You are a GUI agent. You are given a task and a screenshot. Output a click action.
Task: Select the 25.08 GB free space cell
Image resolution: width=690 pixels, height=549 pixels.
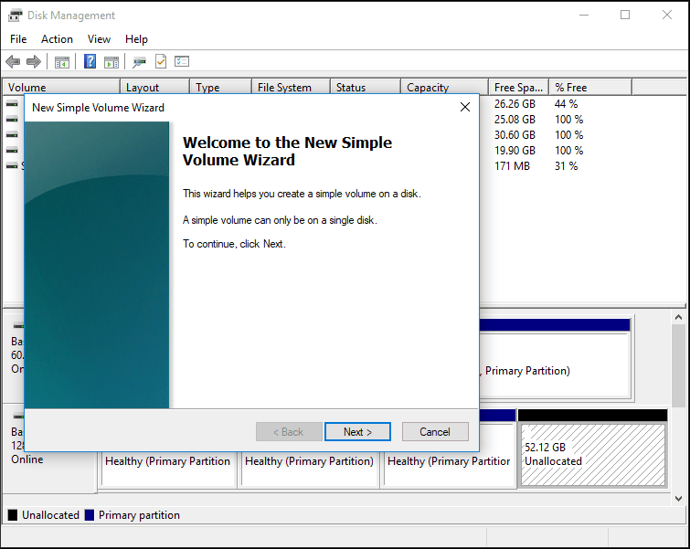pyautogui.click(x=515, y=120)
